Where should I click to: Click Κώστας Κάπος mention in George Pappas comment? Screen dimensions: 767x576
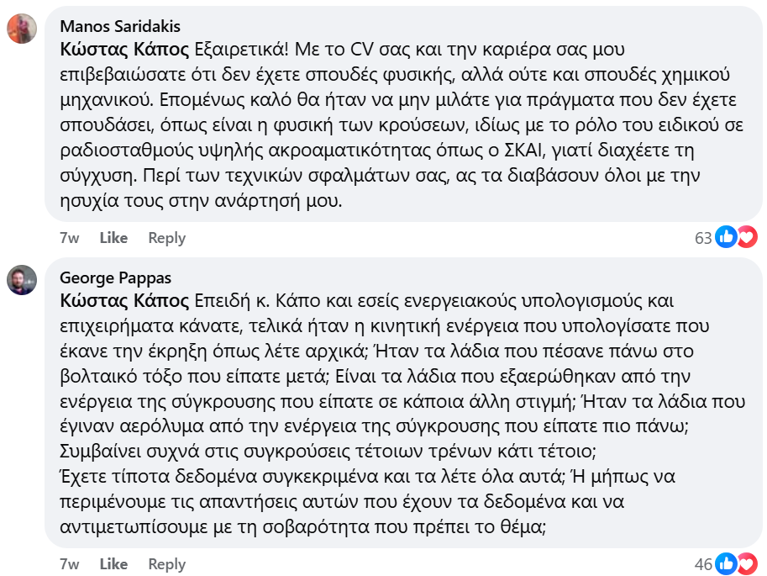[124, 301]
